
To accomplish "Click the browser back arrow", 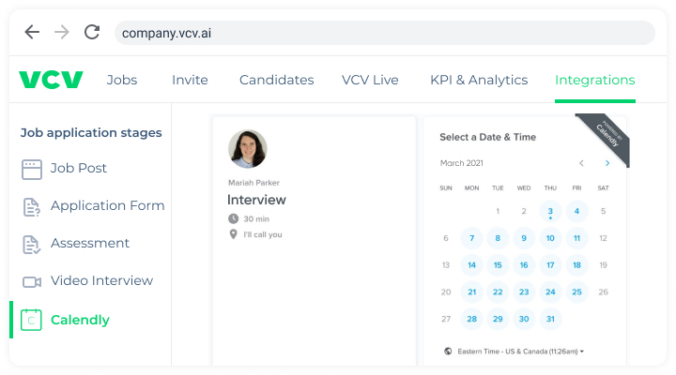I will pos(32,33).
